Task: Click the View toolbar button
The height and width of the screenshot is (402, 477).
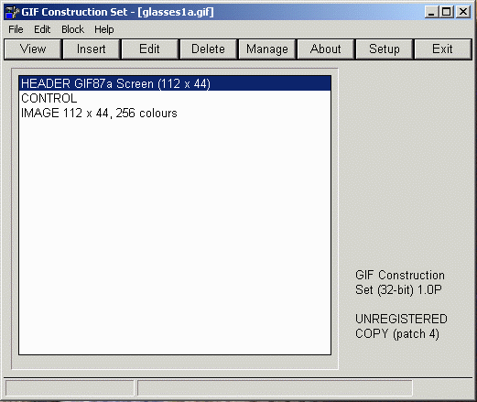Action: coord(33,49)
